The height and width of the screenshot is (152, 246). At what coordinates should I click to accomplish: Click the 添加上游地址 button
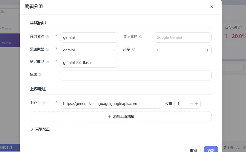click(x=121, y=116)
